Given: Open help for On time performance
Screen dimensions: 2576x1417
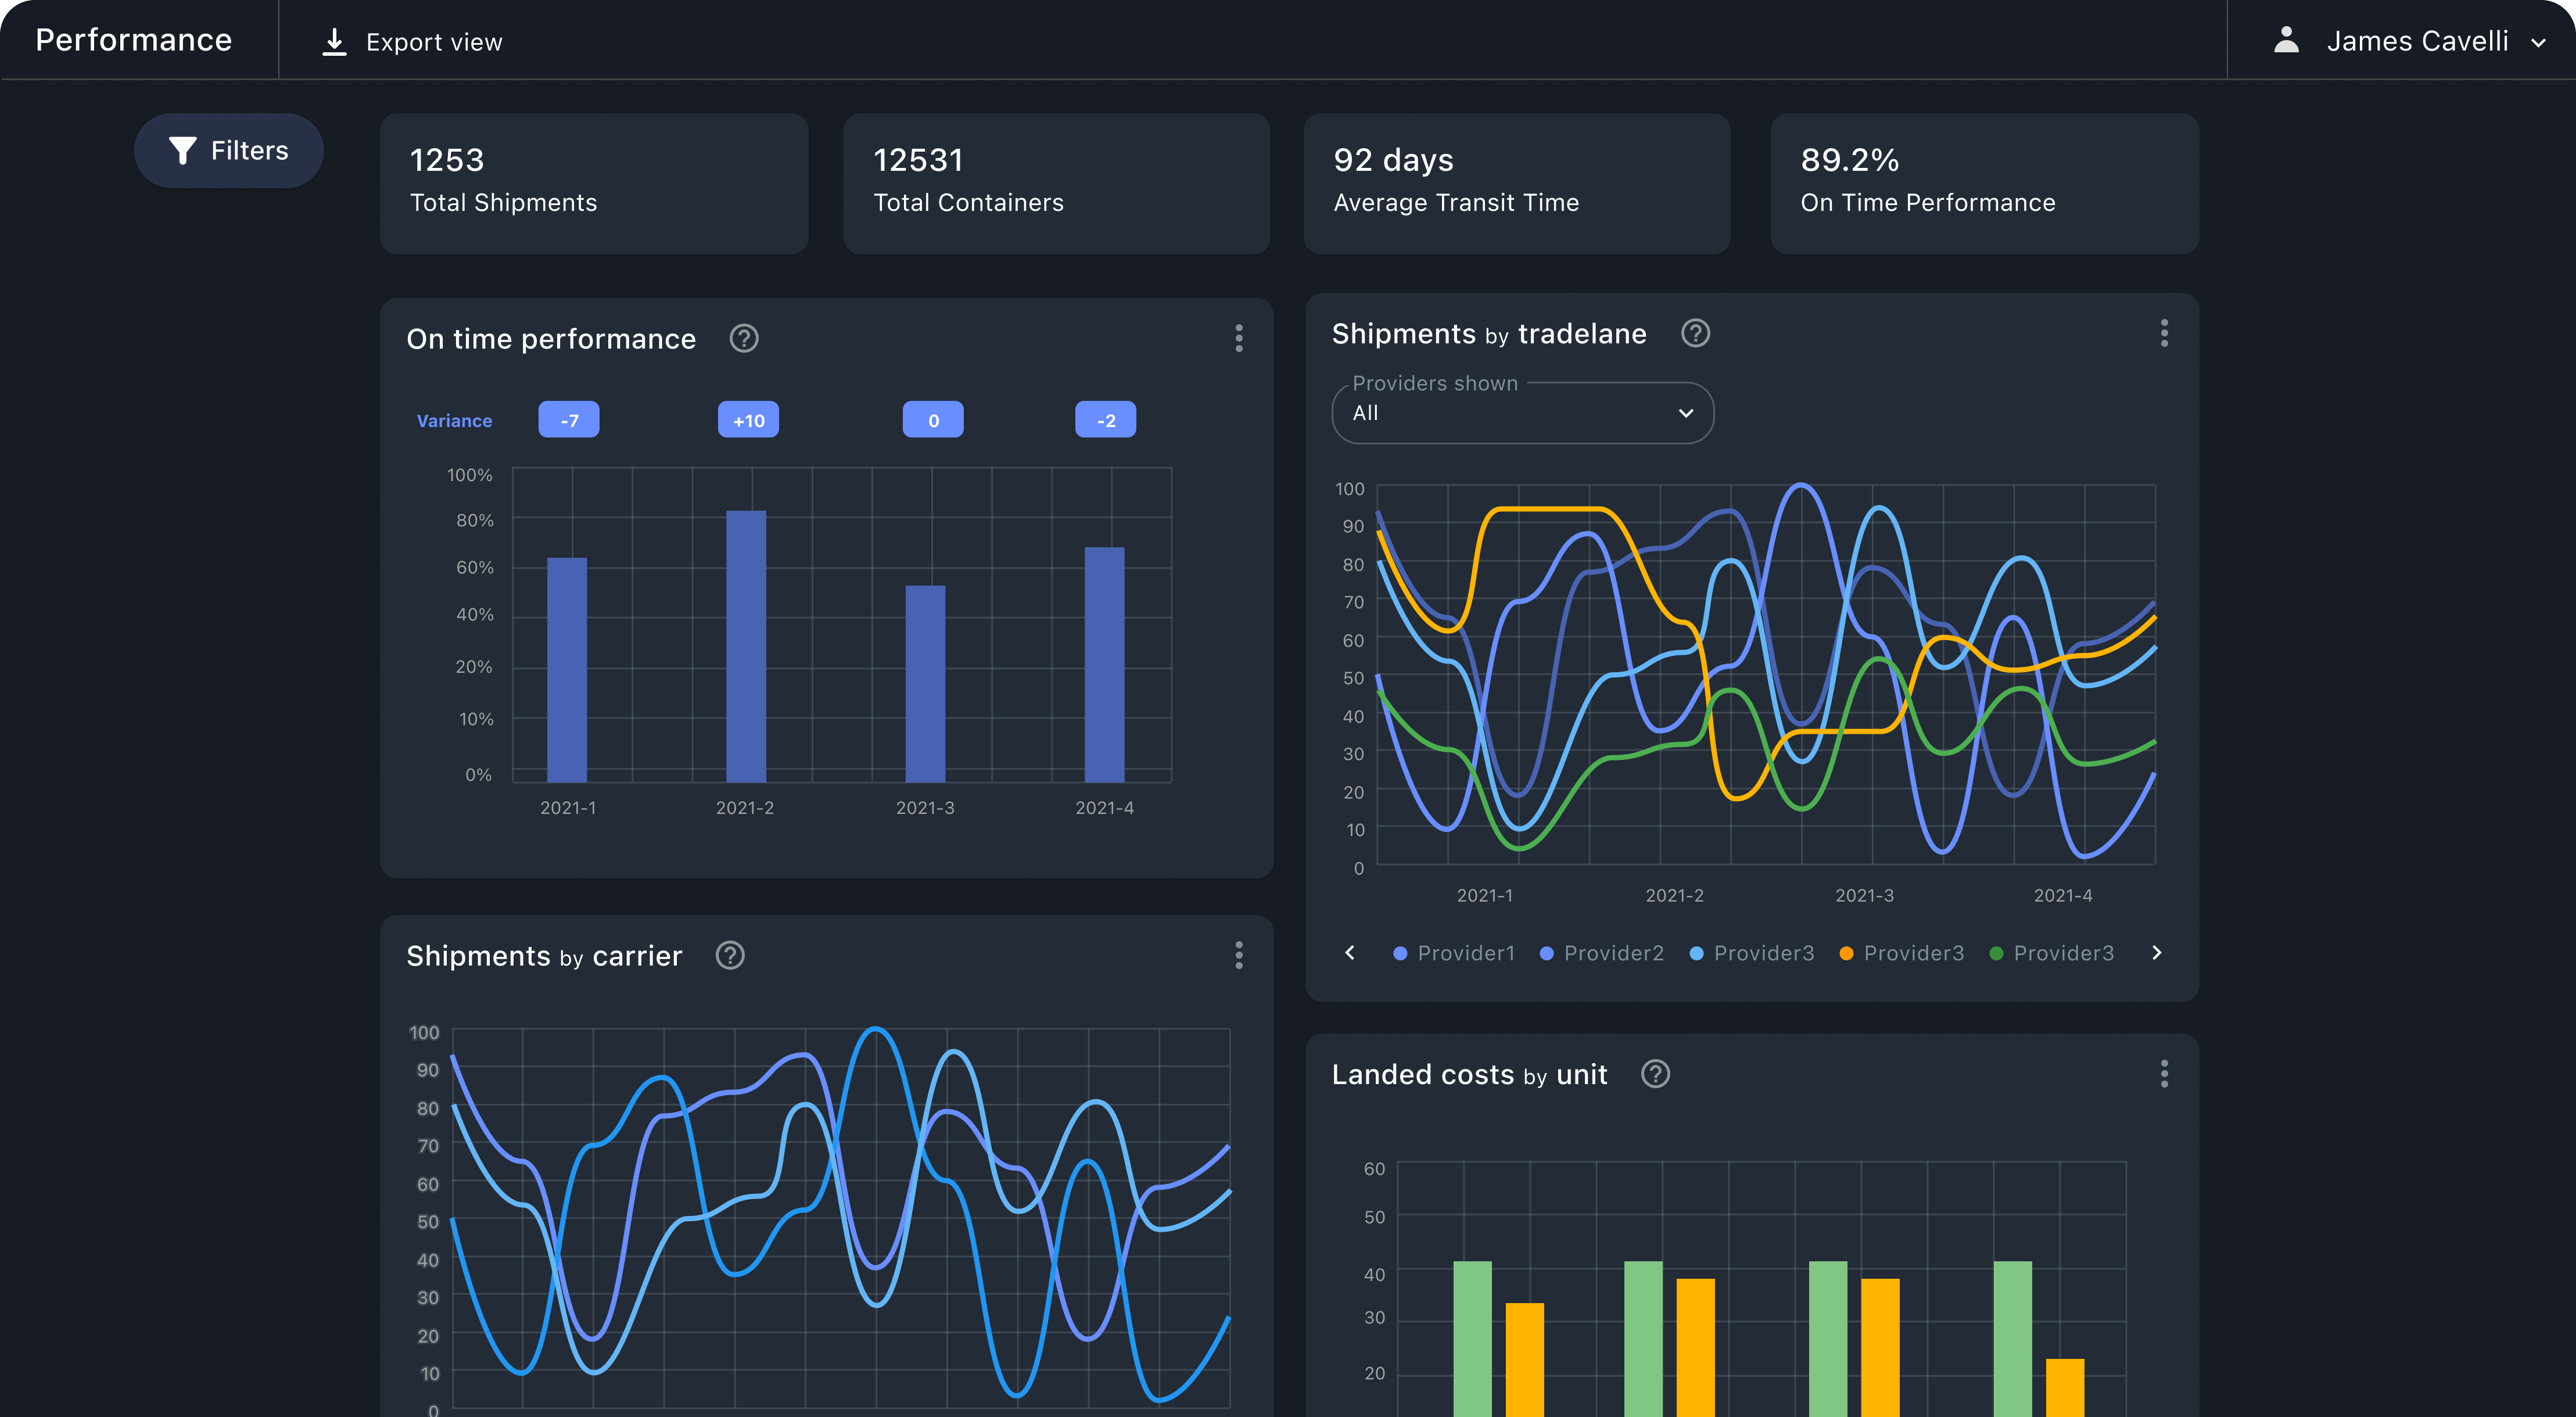Looking at the screenshot, I should 743,339.
